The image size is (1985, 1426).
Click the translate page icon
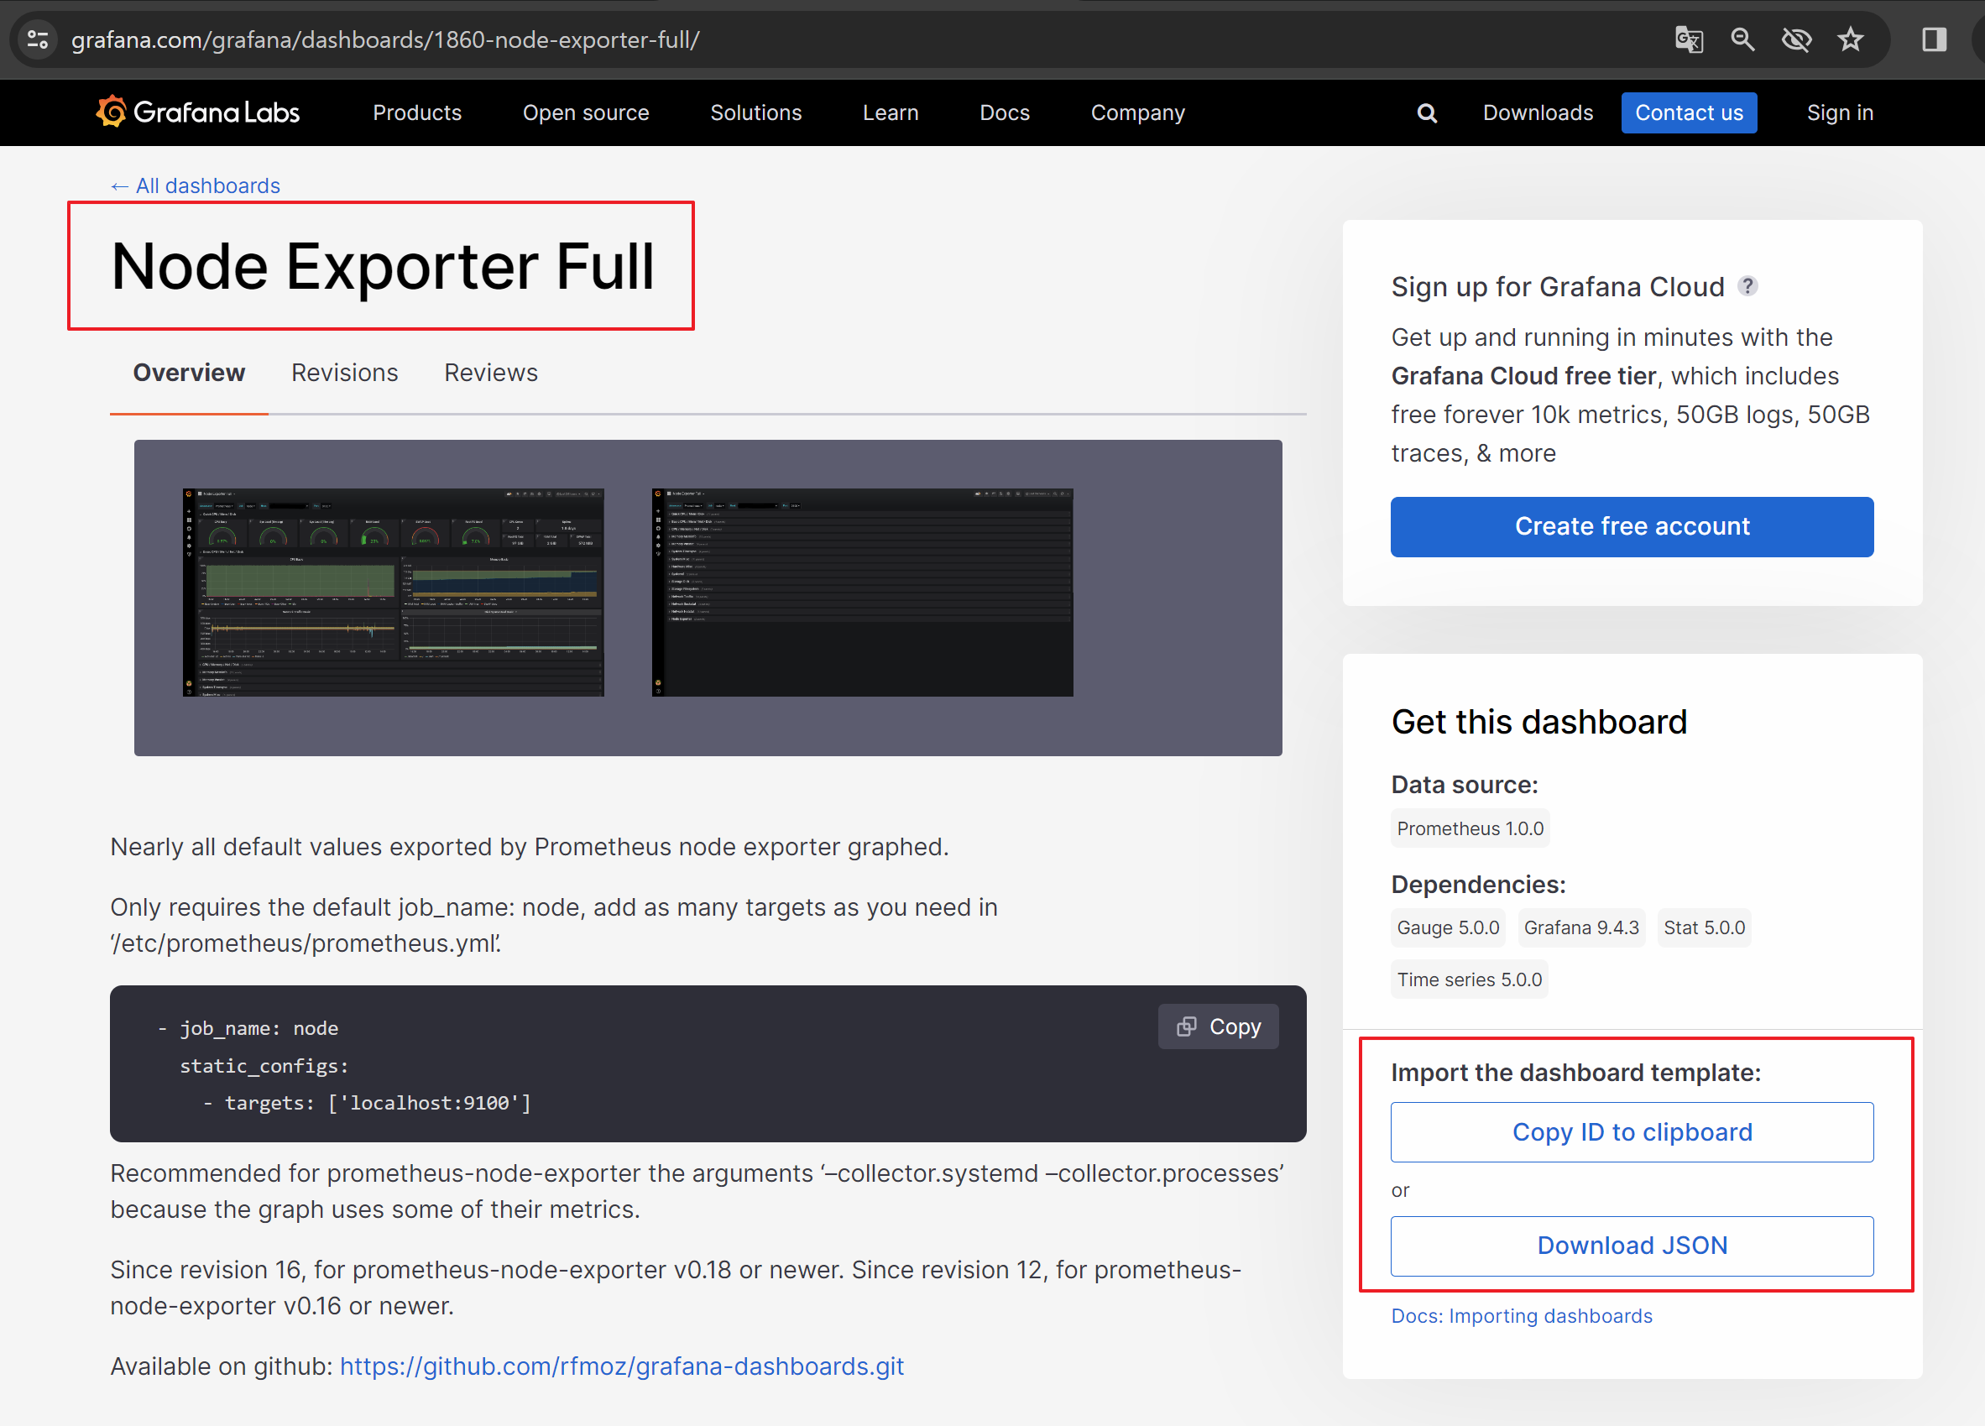tap(1689, 39)
